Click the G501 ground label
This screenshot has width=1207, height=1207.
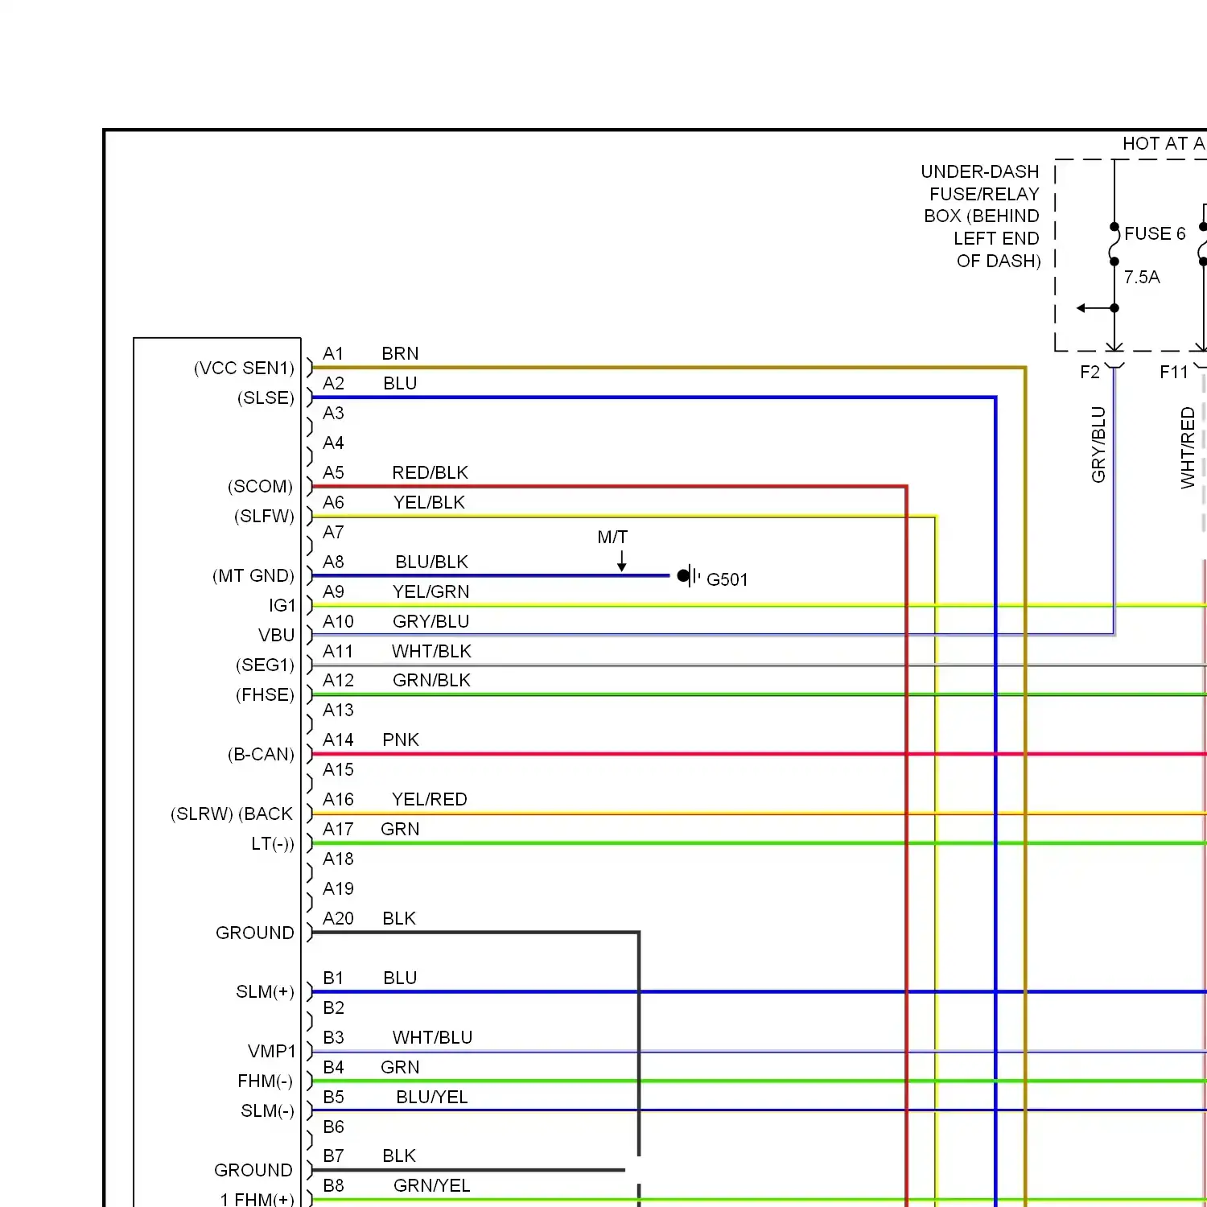click(x=727, y=580)
